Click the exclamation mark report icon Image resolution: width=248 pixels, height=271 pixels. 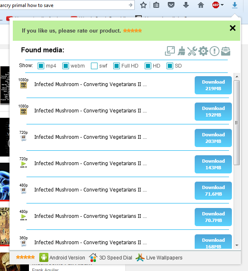tap(214, 51)
